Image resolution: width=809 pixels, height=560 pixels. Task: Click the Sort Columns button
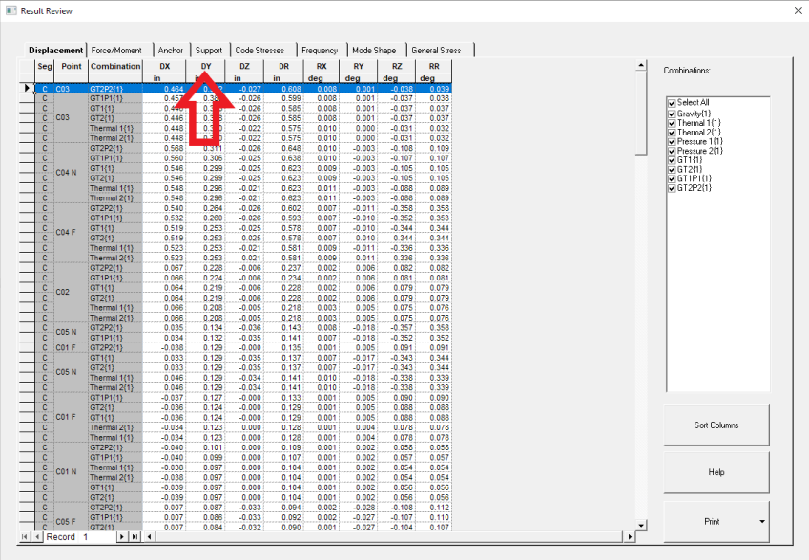coord(716,425)
